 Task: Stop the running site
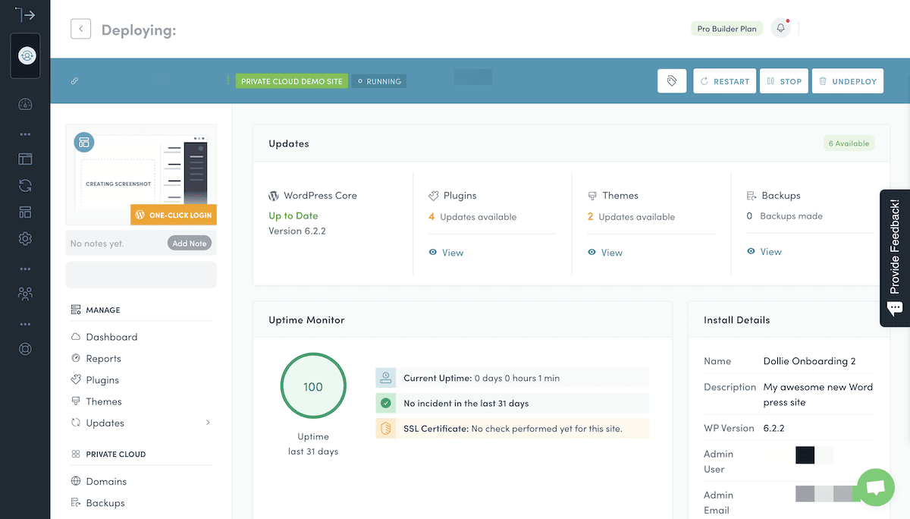click(x=783, y=81)
